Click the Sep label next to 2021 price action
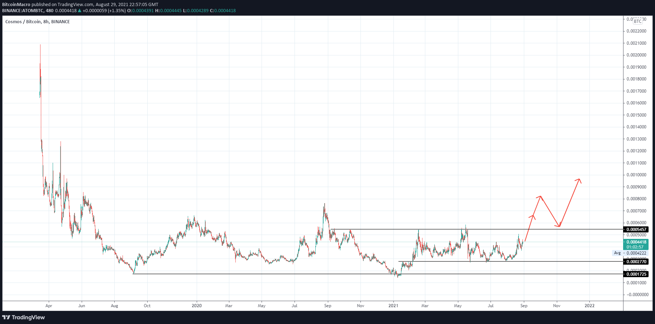The width and height of the screenshot is (655, 324). point(524,306)
